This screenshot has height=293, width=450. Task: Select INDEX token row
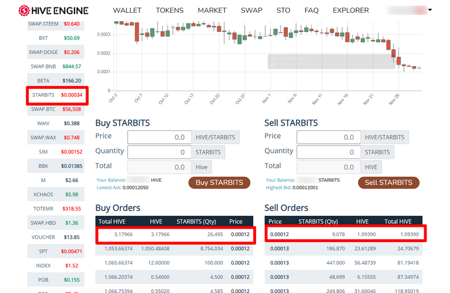click(56, 266)
